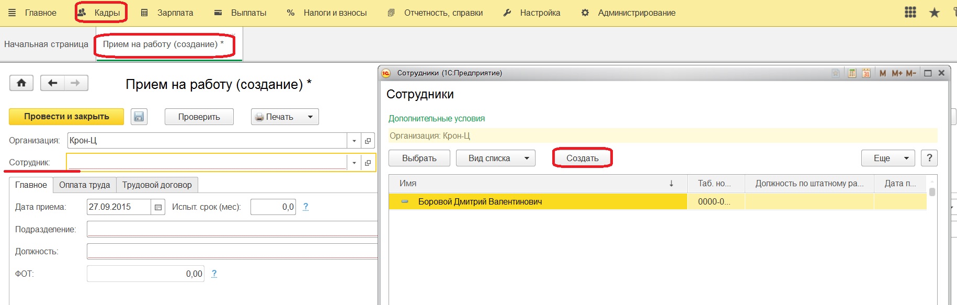This screenshot has width=957, height=305.
Task: Open the Настройка section
Action: click(532, 13)
